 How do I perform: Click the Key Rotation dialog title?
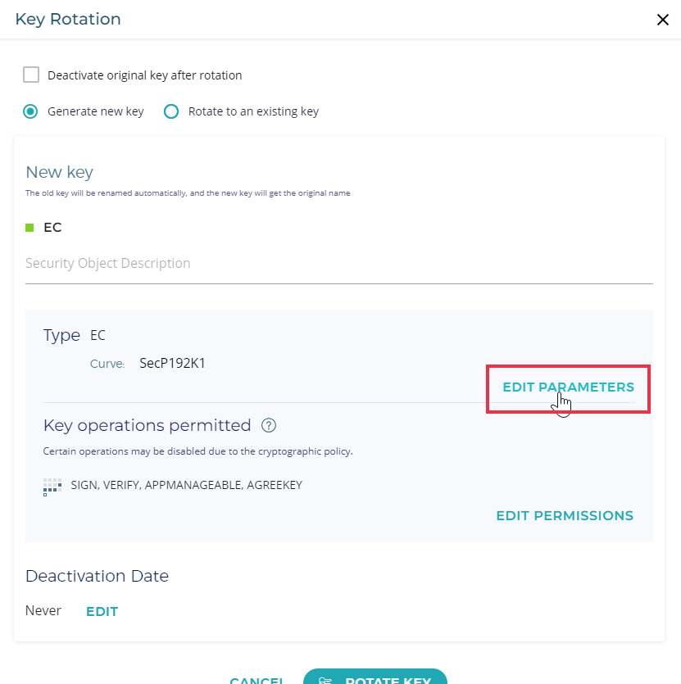(68, 20)
